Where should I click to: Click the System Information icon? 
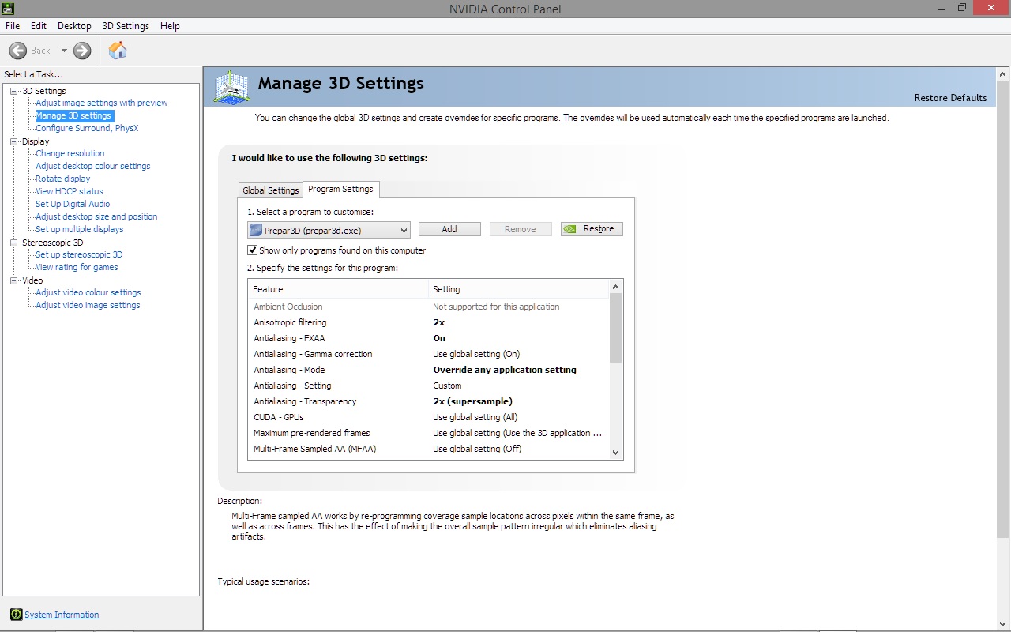(16, 615)
